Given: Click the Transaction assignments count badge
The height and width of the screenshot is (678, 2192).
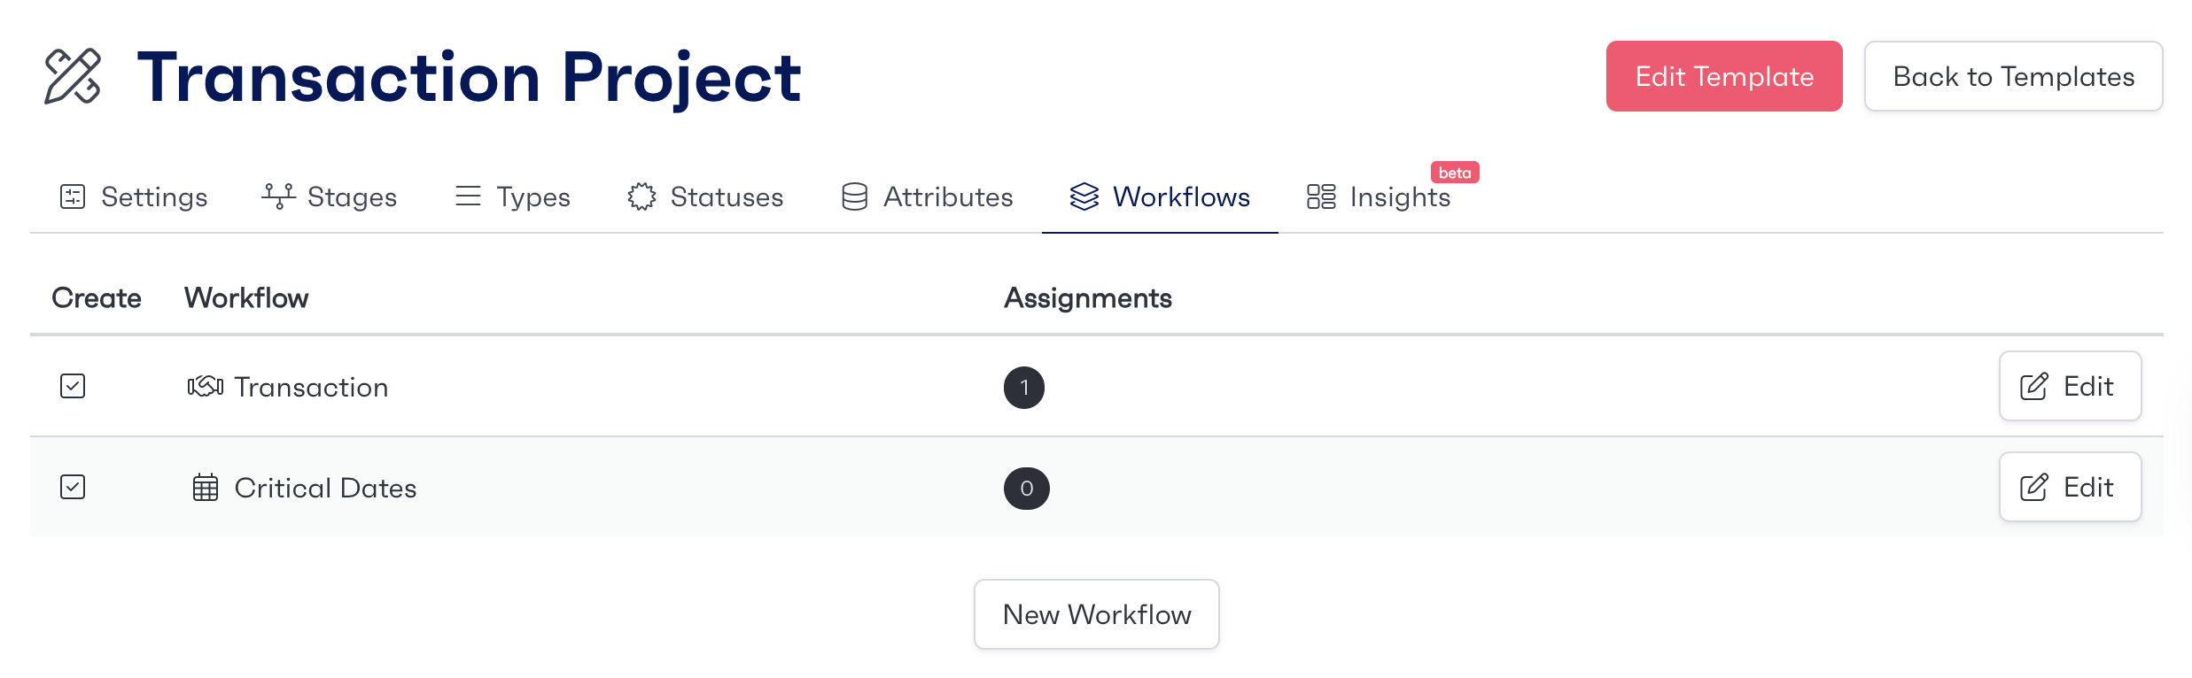Looking at the screenshot, I should coord(1024,388).
